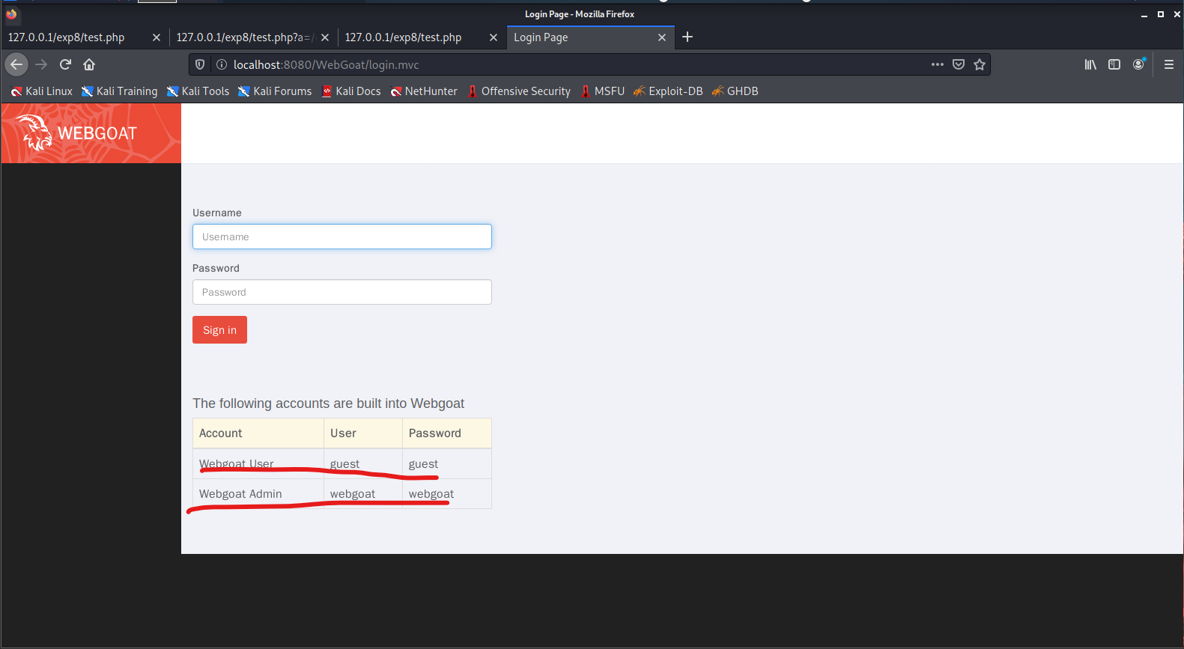This screenshot has height=649, width=1184.
Task: Select the Login Page tab
Action: pos(590,37)
